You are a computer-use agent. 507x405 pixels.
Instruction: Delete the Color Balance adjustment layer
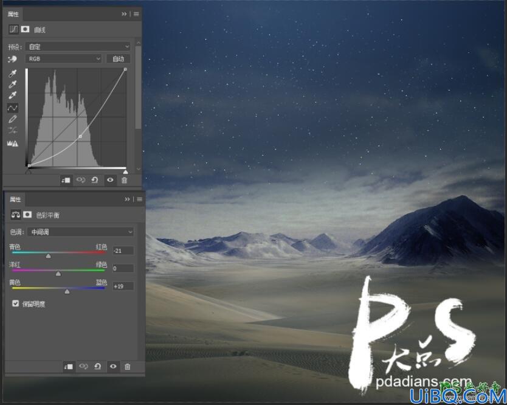tap(128, 367)
